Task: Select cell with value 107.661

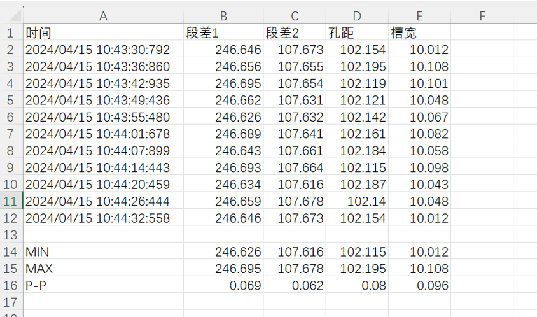Action: 295,151
